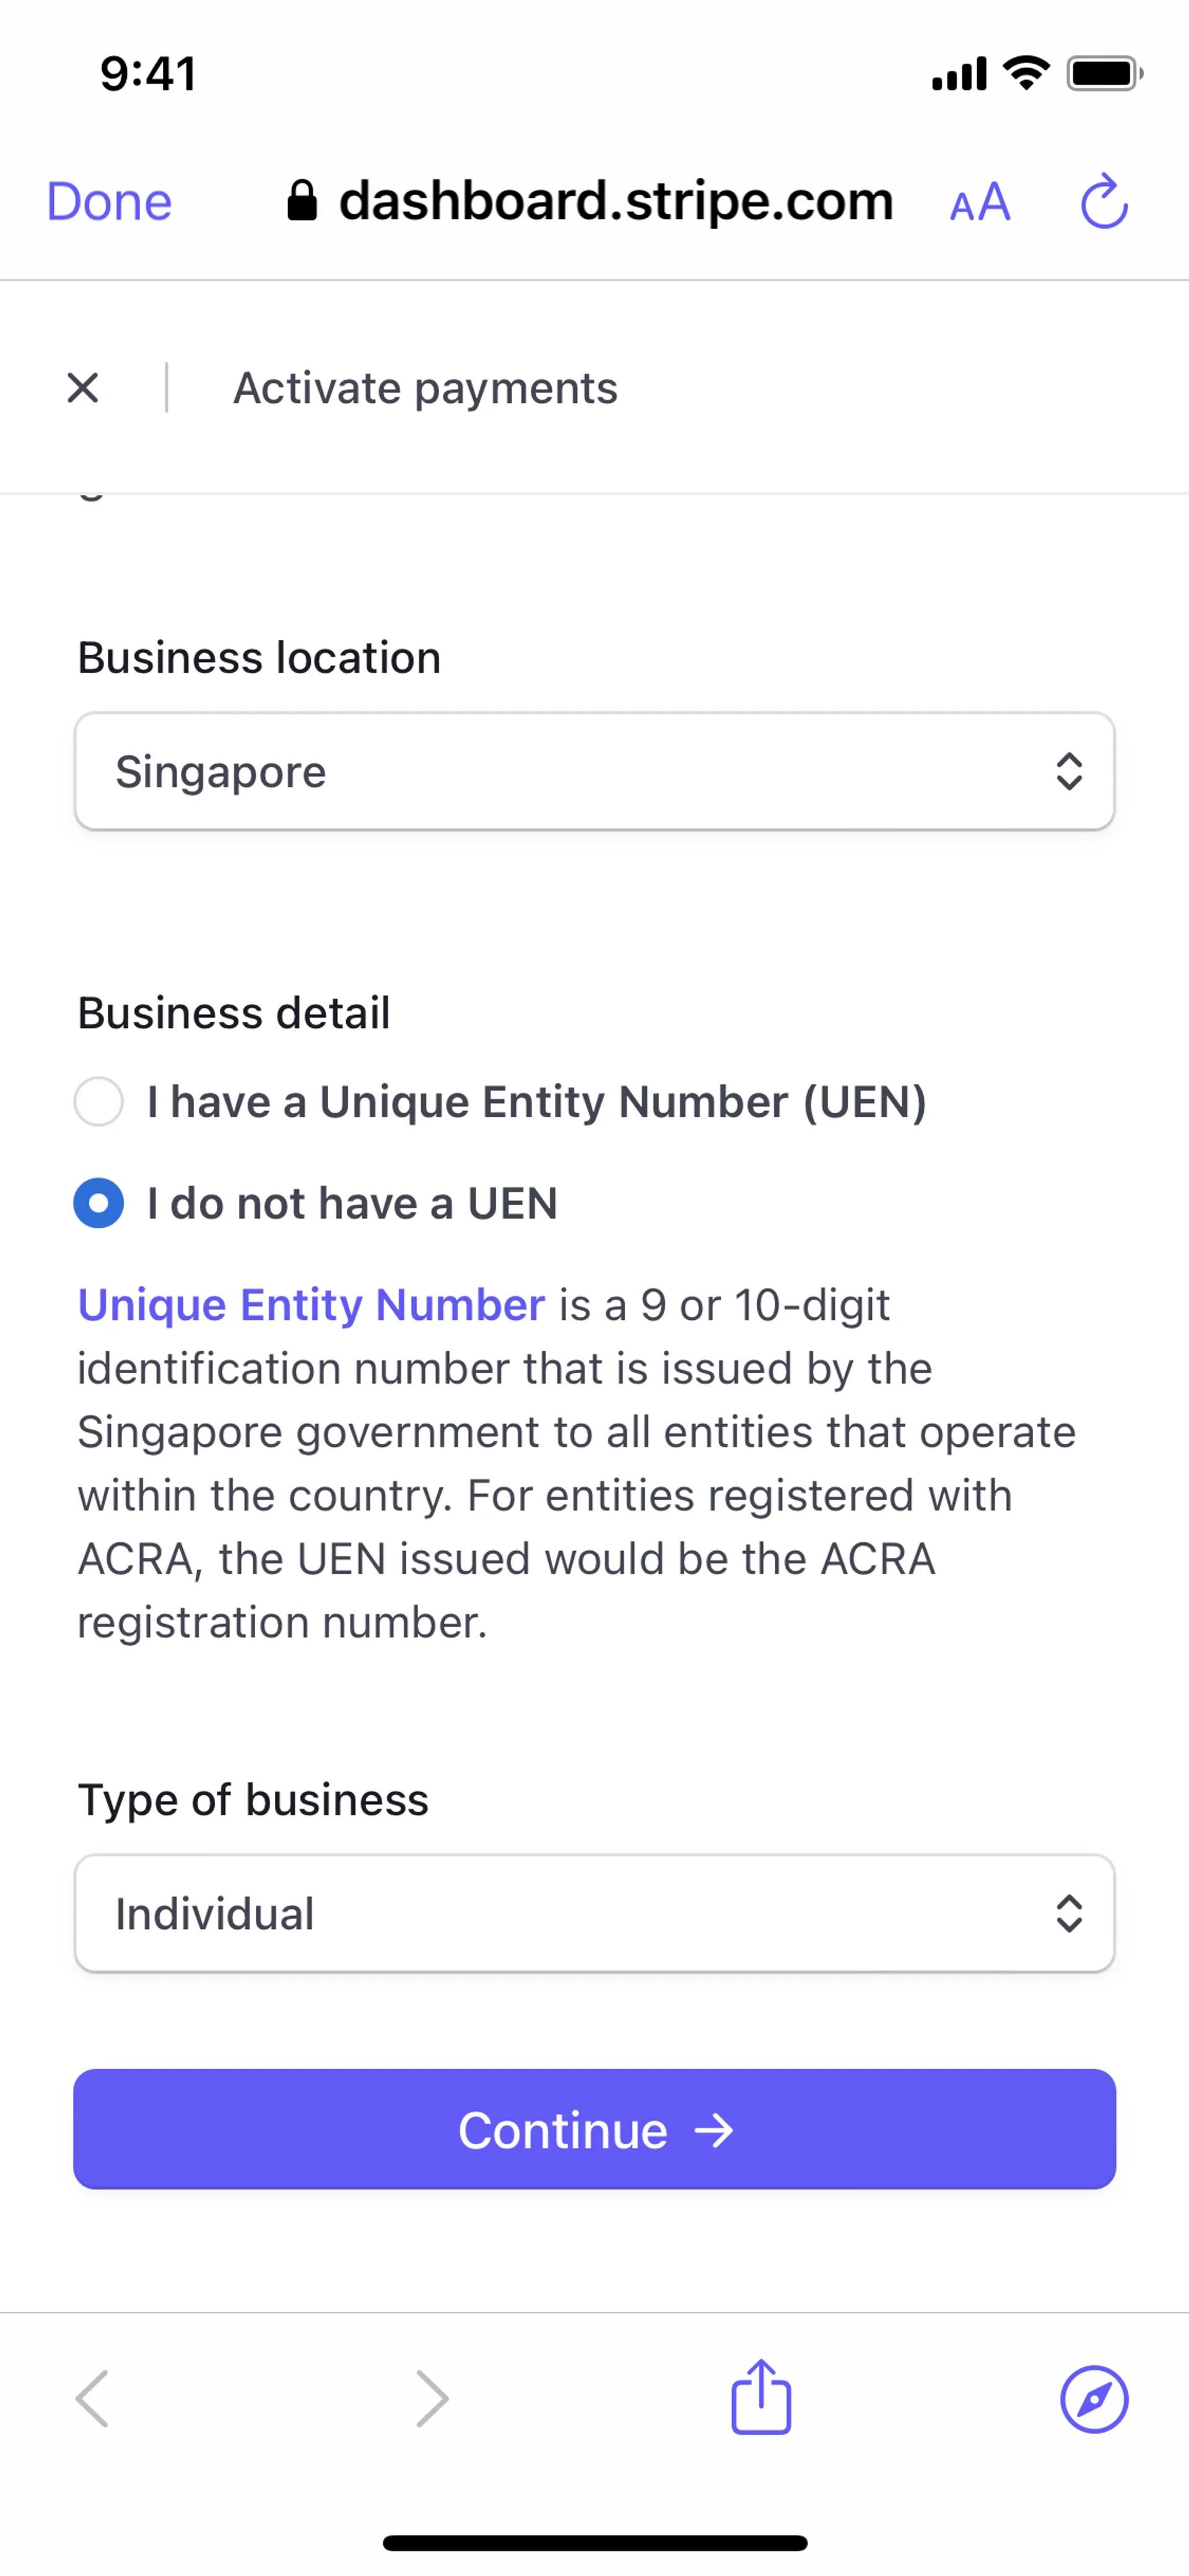This screenshot has width=1189, height=2576.
Task: Tap the browser back arrow
Action: coord(92,2398)
